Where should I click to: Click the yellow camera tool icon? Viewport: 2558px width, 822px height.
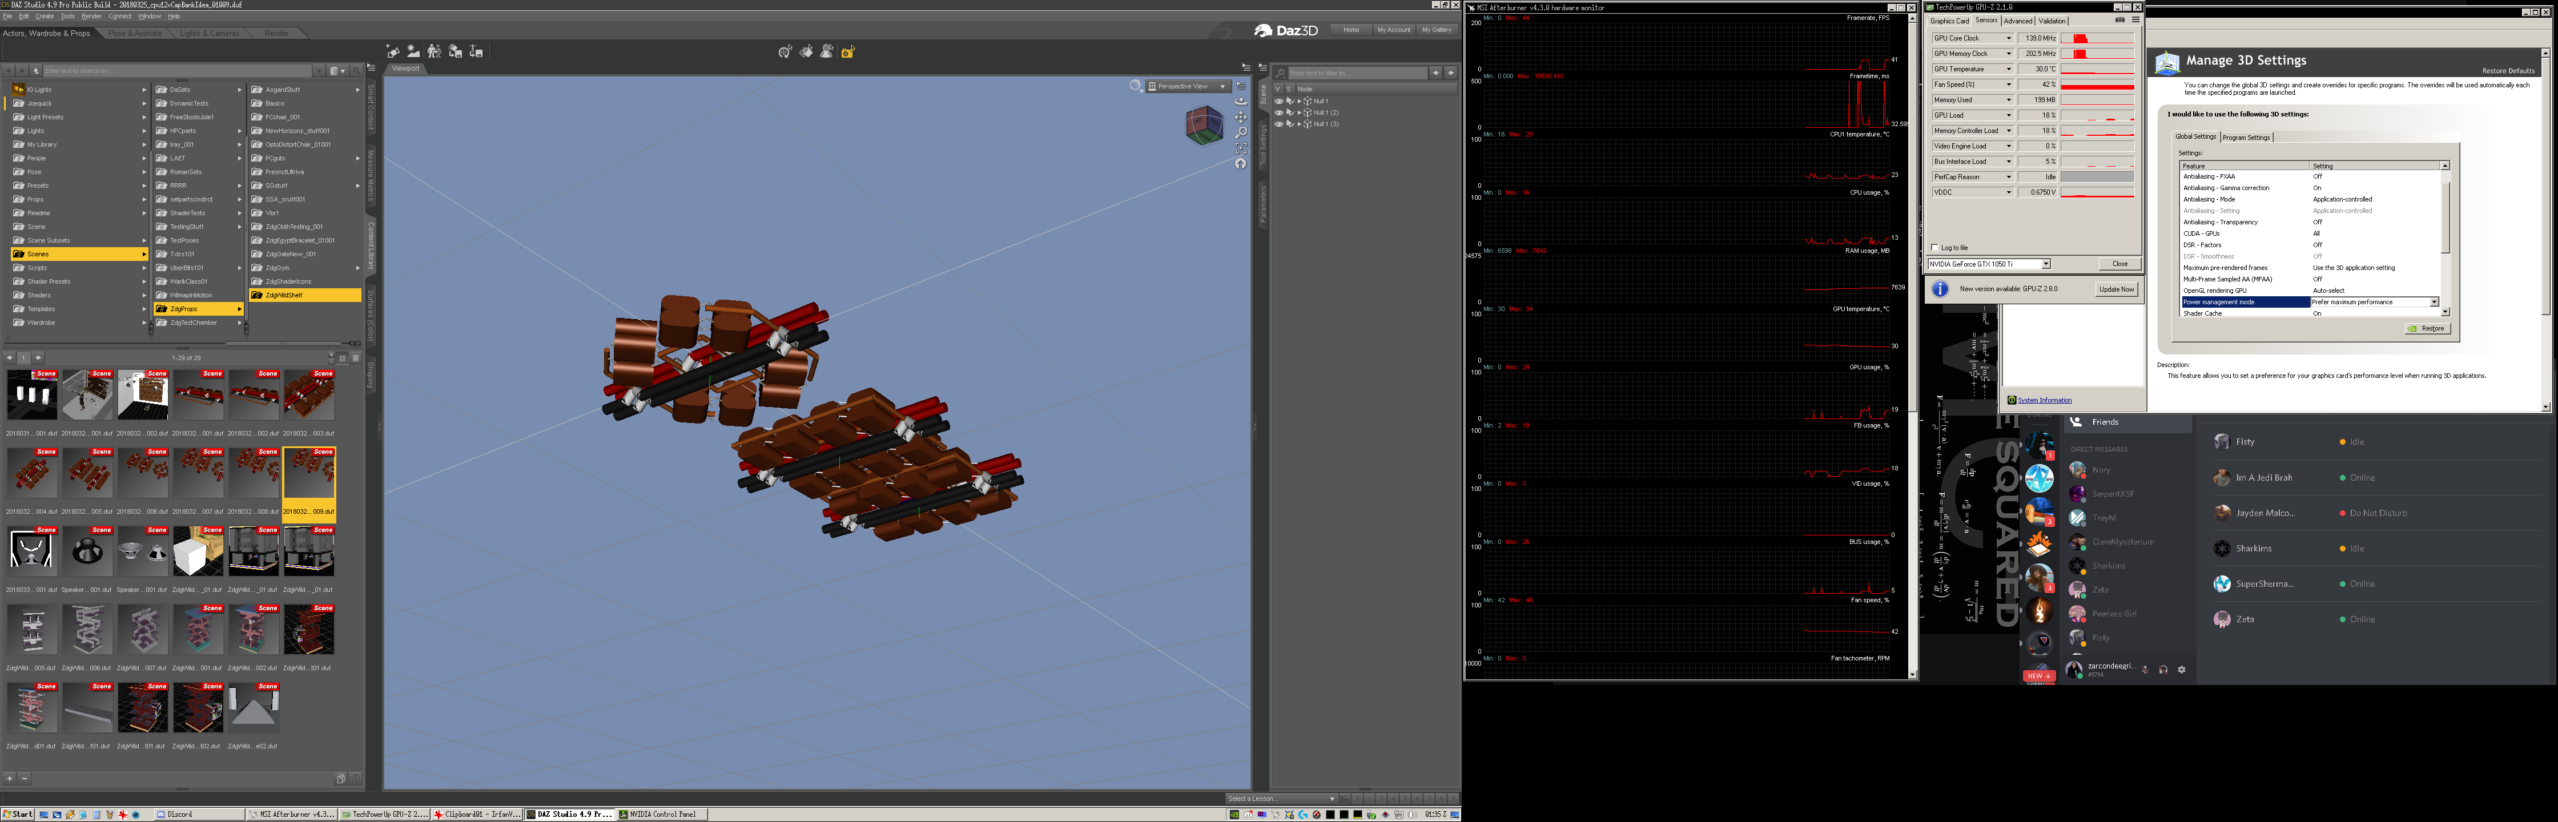pos(848,51)
